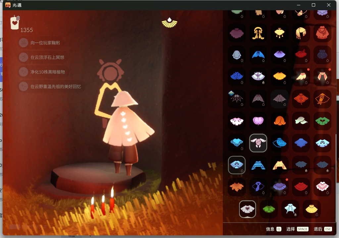
Task: Choose the plain red cape
Action: point(301,187)
